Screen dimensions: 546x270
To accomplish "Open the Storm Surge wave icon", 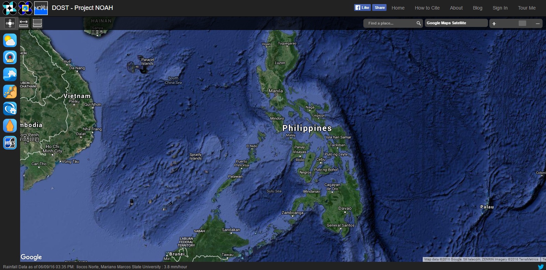I will (x=10, y=109).
